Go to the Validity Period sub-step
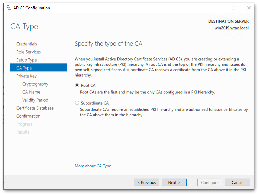 pos(35,100)
